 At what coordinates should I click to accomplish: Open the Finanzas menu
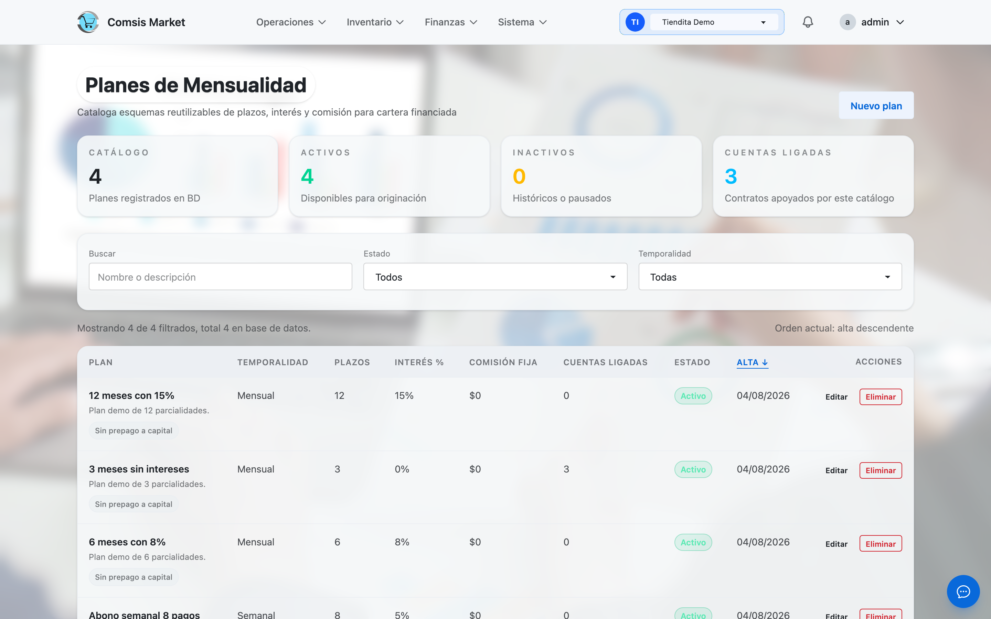tap(451, 22)
